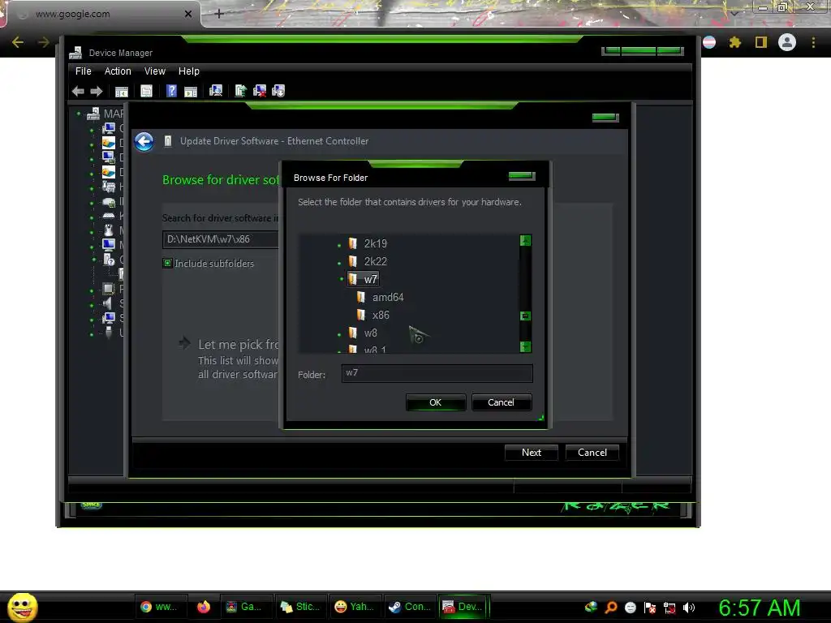831x623 pixels.
Task: Select the highlighted w7 folder
Action: (x=363, y=279)
